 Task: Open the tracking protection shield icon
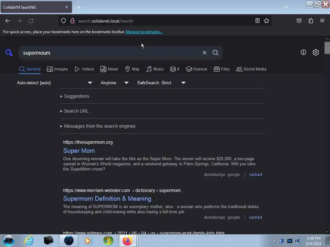(x=63, y=21)
